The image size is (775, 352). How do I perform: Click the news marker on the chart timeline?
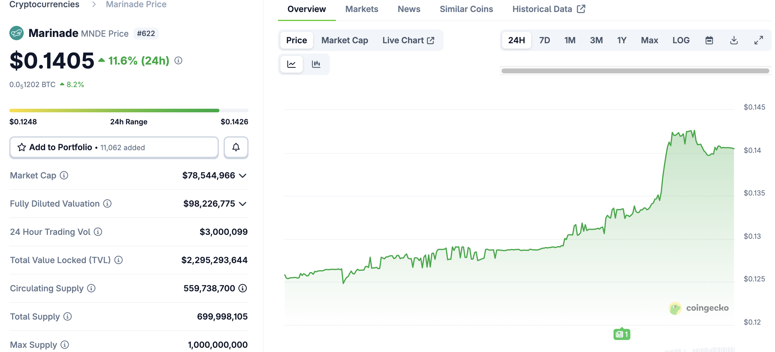click(621, 334)
